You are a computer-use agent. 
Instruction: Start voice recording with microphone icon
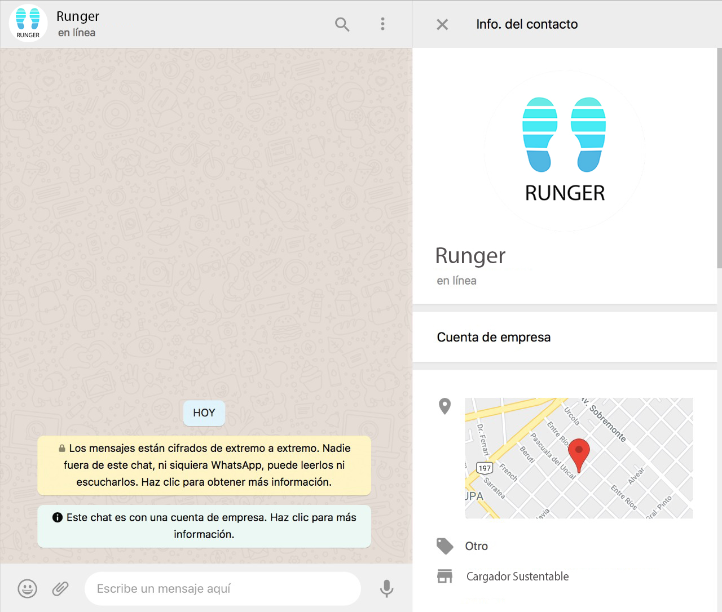point(386,588)
